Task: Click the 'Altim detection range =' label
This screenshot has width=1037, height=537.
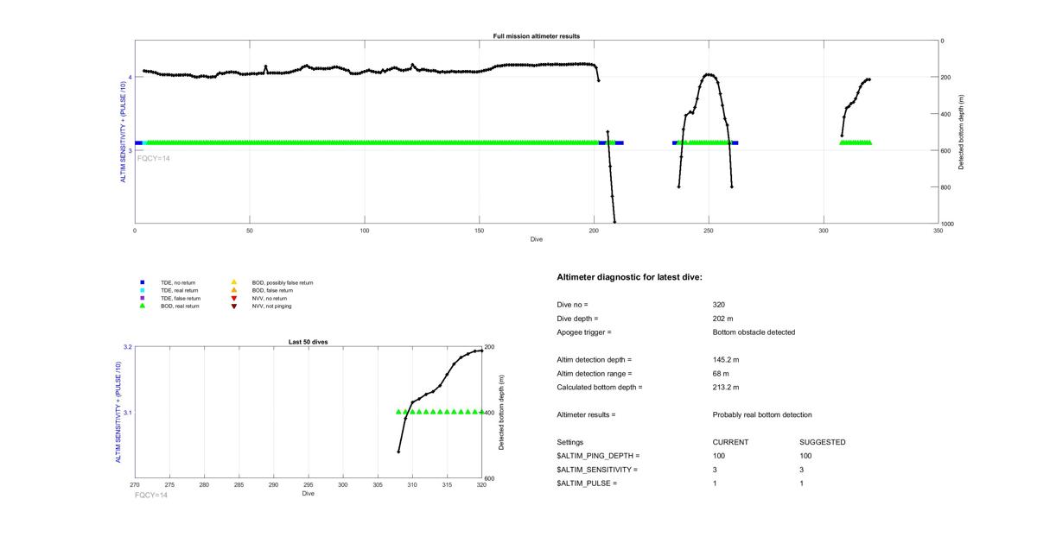Action: pyautogui.click(x=595, y=374)
